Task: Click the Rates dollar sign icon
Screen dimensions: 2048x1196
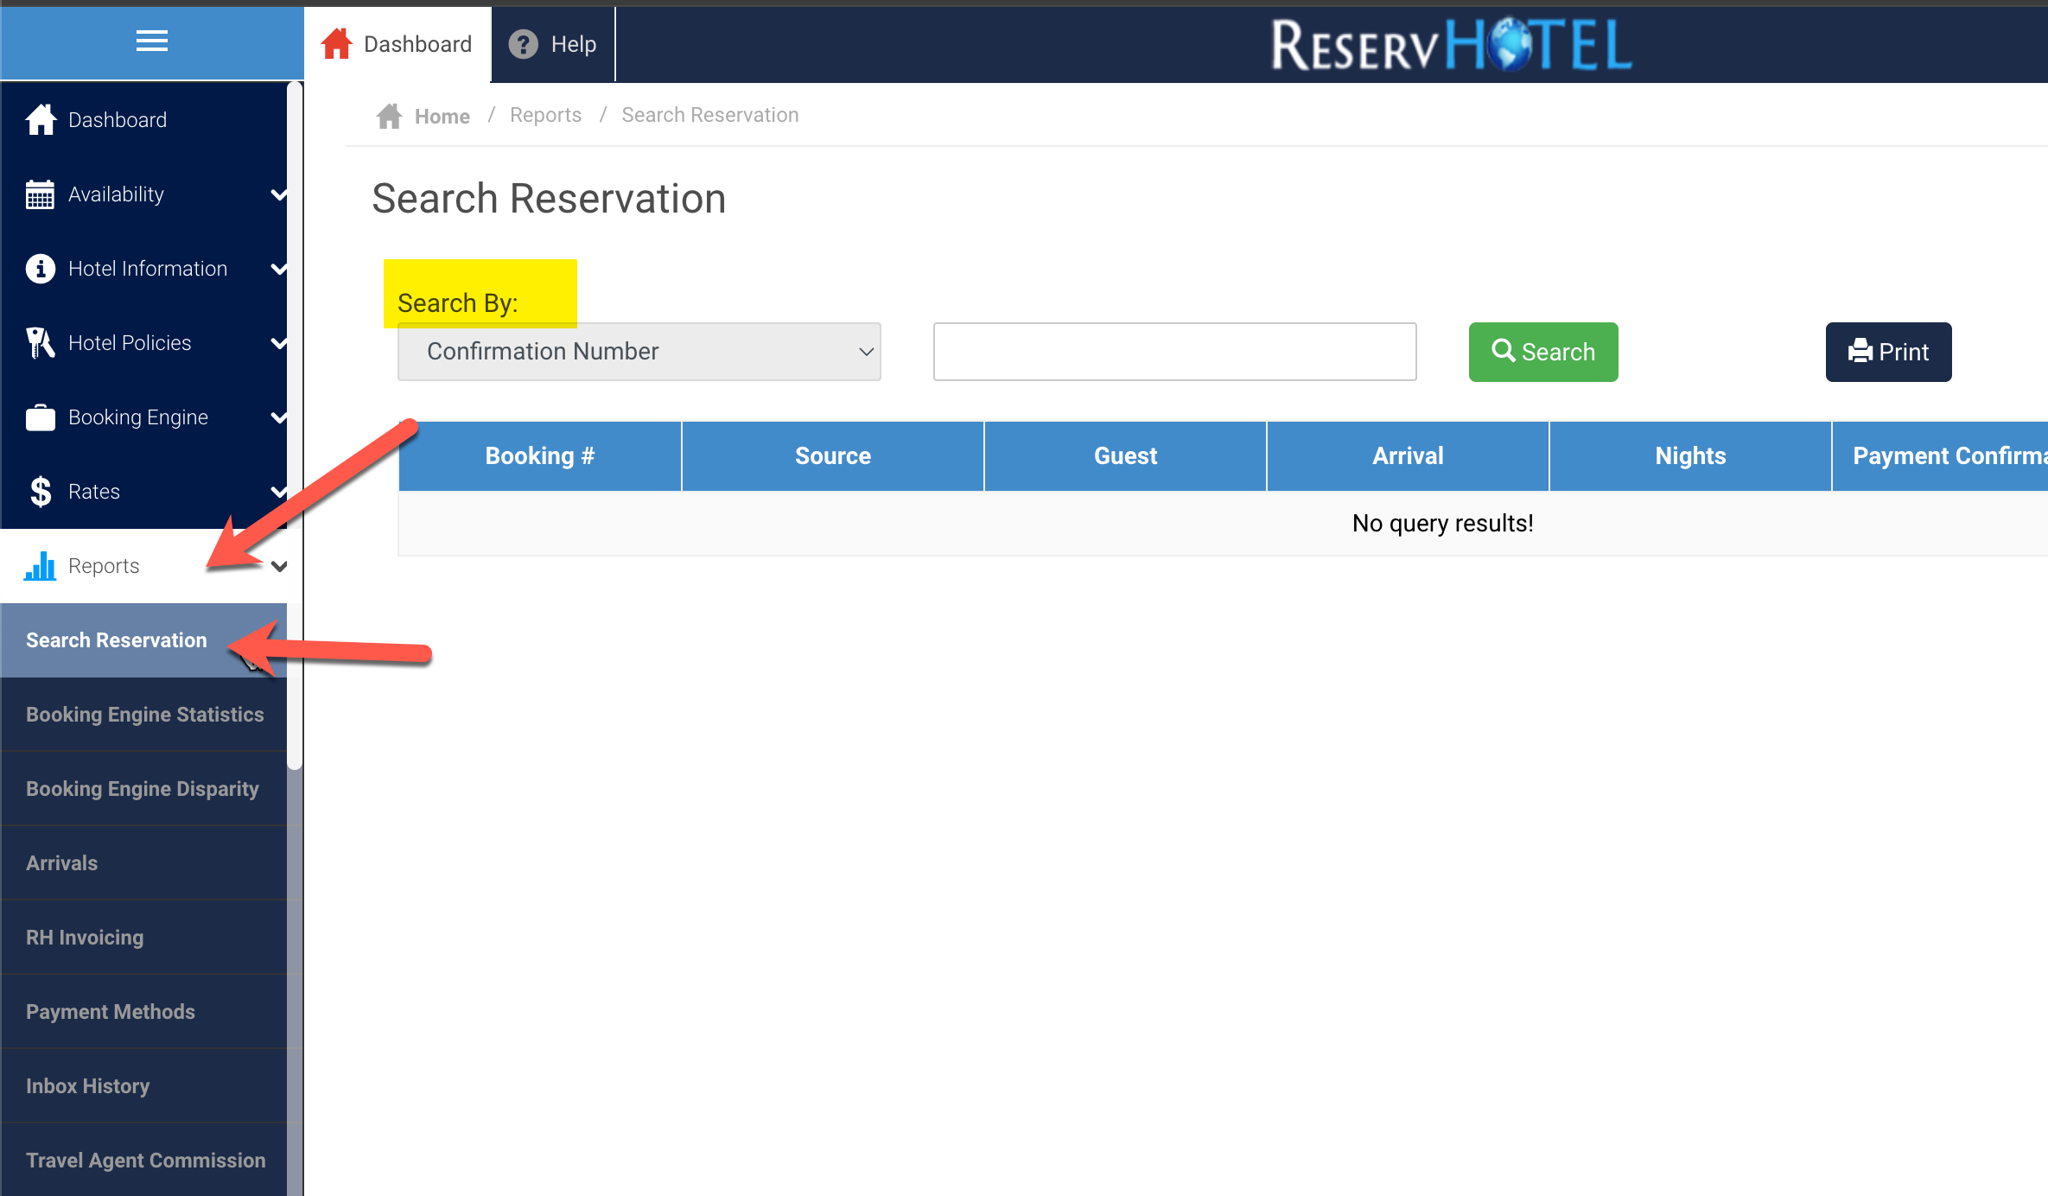Action: click(40, 492)
